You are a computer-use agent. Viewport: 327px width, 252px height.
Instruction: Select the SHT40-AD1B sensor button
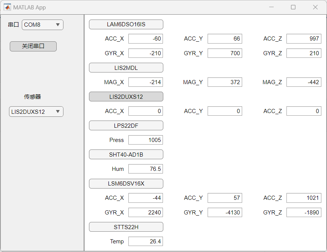[x=126, y=155]
